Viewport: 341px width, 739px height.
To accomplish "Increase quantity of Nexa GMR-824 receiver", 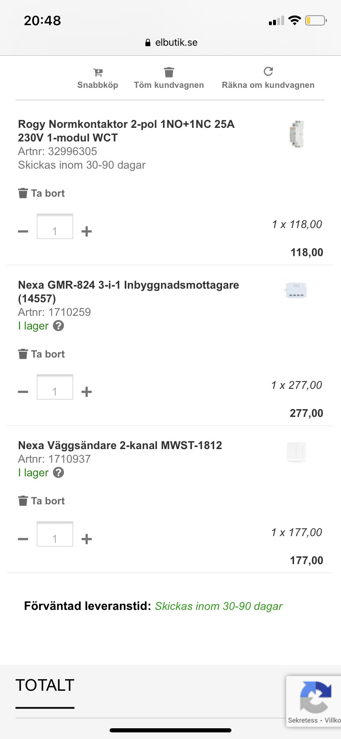I will [x=86, y=392].
